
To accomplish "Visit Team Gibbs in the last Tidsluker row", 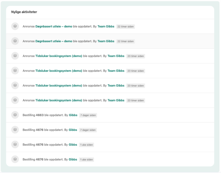I will tap(116, 100).
